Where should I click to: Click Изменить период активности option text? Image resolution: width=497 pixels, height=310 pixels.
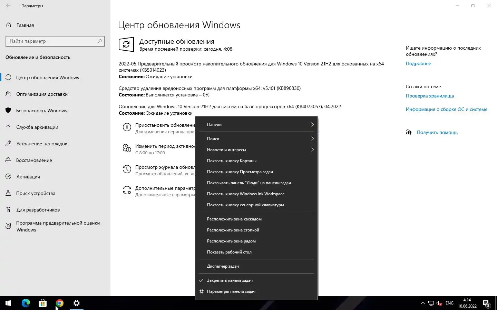[165, 146]
